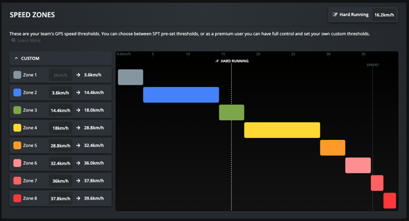Edit the Zone 4 lower threshold 18km/h field
This screenshot has height=221, width=409.
coord(61,128)
